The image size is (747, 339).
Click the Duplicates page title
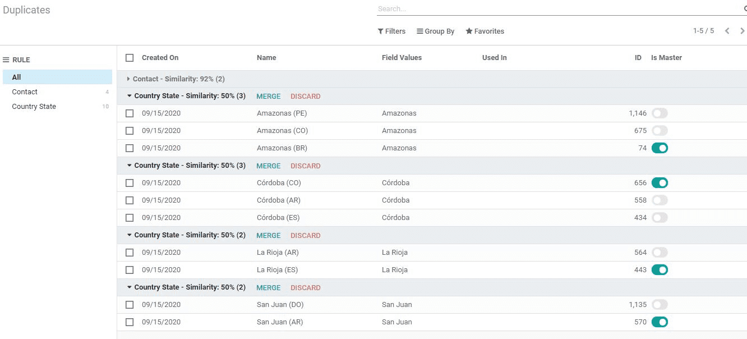26,10
